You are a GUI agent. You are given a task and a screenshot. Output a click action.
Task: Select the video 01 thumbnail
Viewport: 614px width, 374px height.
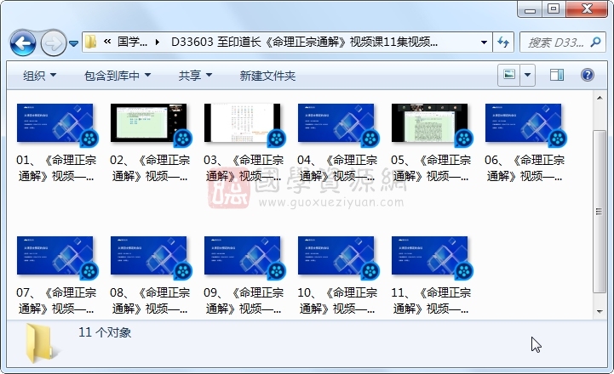pyautogui.click(x=55, y=123)
